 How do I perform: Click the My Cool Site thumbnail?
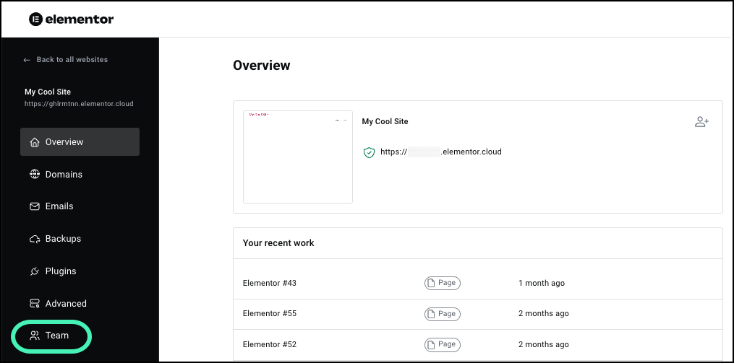(298, 157)
